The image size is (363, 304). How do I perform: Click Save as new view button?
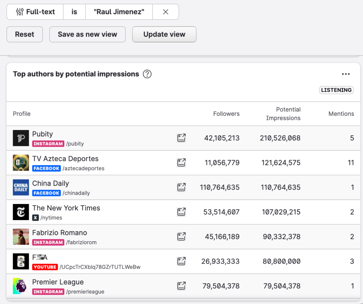click(88, 34)
